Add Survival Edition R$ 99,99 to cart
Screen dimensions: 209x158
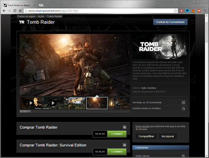coord(117,152)
